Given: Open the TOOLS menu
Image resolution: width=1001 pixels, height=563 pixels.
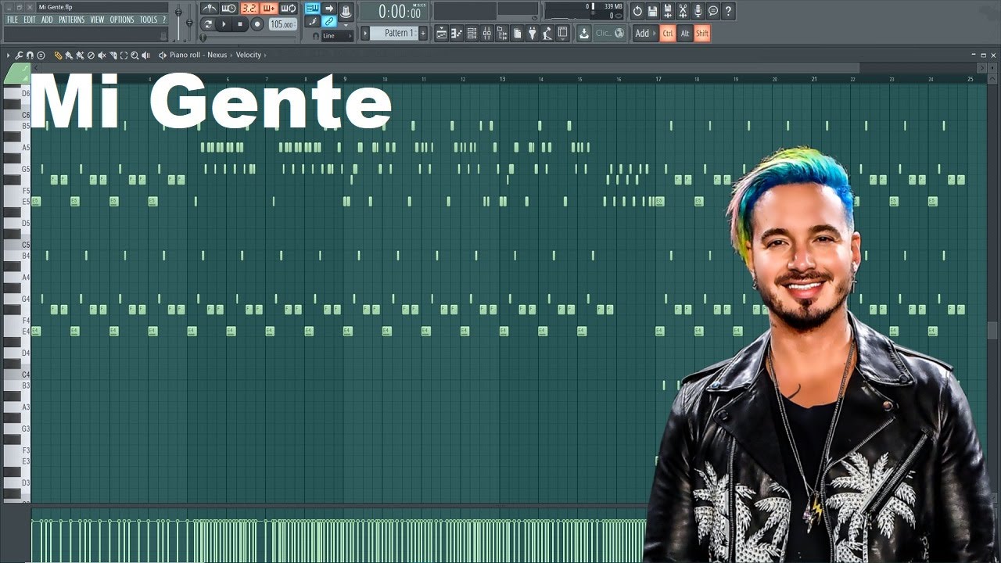Looking at the screenshot, I should 149,20.
